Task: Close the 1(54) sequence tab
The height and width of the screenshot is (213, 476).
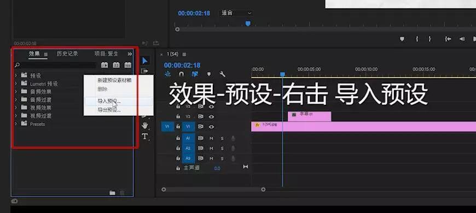Action: (x=161, y=55)
